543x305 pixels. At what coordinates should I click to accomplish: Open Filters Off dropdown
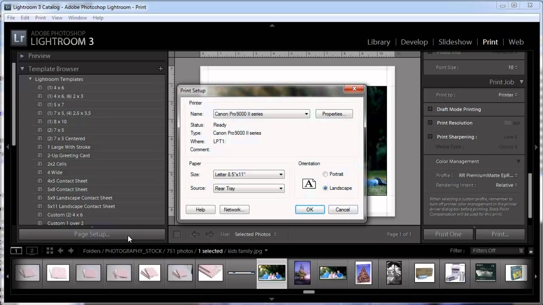click(497, 251)
